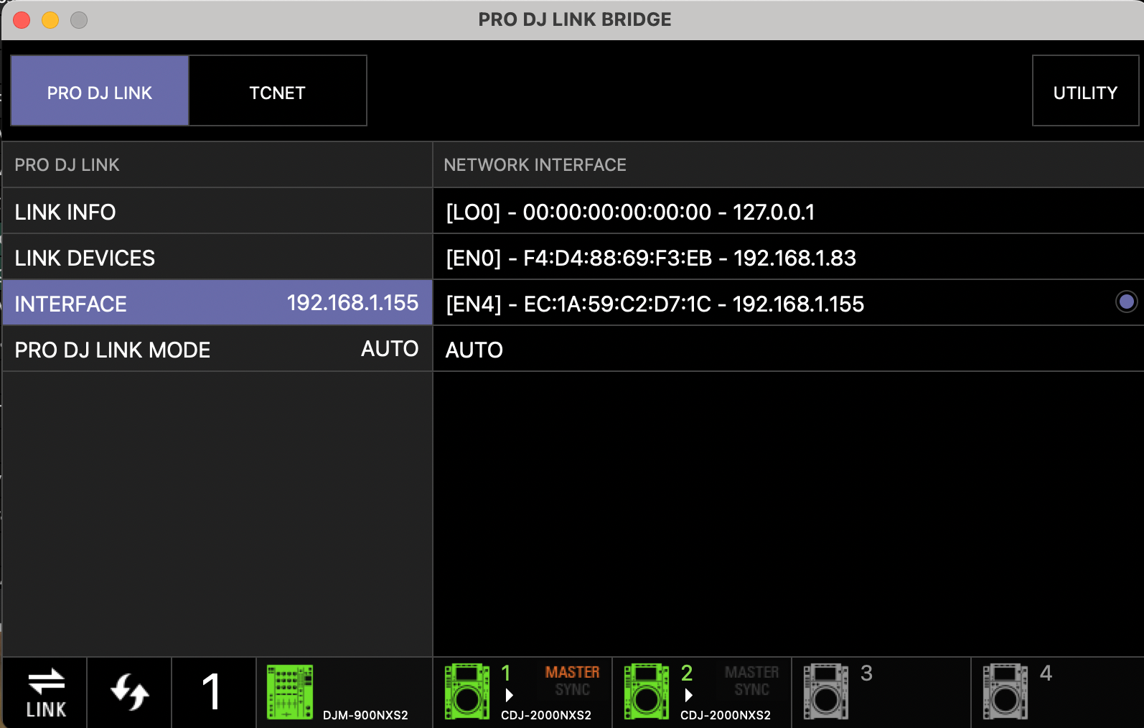Click the play arrow on player 2

[x=688, y=695]
